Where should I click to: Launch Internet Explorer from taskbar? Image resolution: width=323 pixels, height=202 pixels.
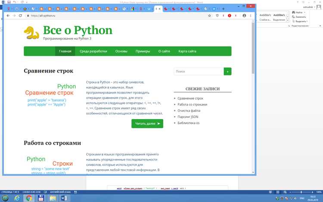point(17,198)
